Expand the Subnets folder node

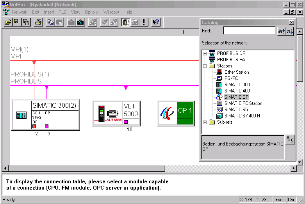205,122
